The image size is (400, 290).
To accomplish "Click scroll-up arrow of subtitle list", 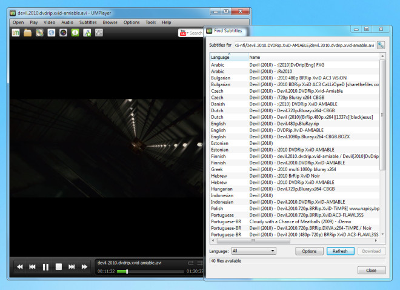I will point(382,56).
